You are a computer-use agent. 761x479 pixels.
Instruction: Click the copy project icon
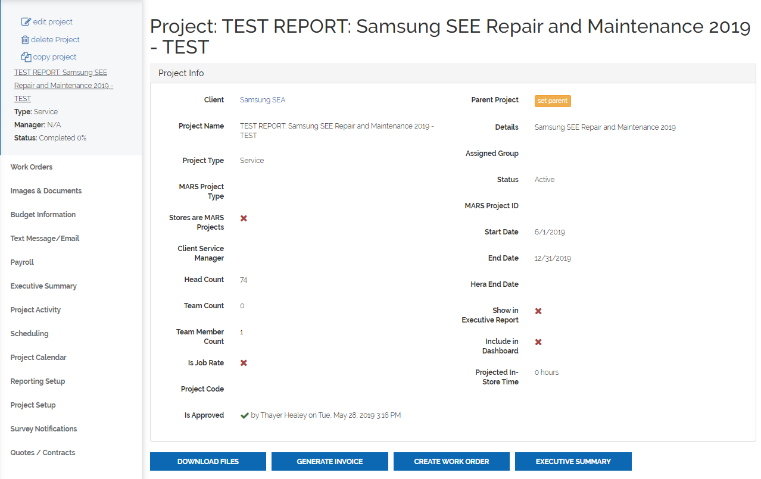(26, 57)
